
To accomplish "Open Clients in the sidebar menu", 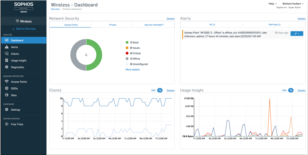I will click(x=24, y=54).
